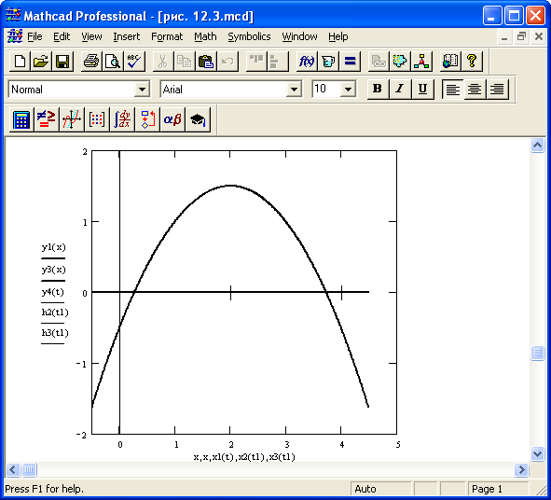The width and height of the screenshot is (551, 500).
Task: Click the horizontal scrollbar thumb
Action: 29,469
